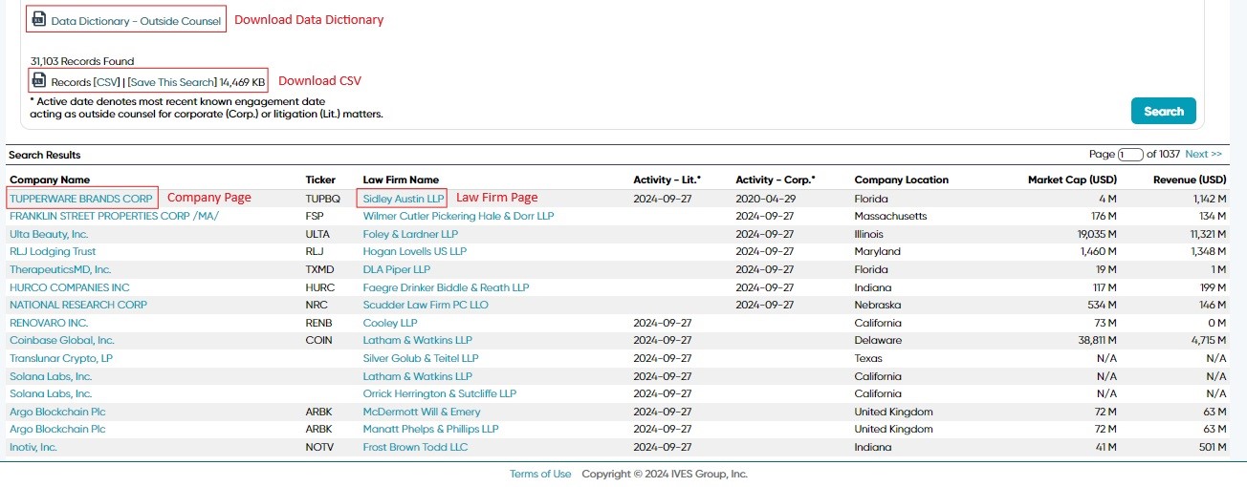Open Inotiv, Inc. company link

point(33,447)
